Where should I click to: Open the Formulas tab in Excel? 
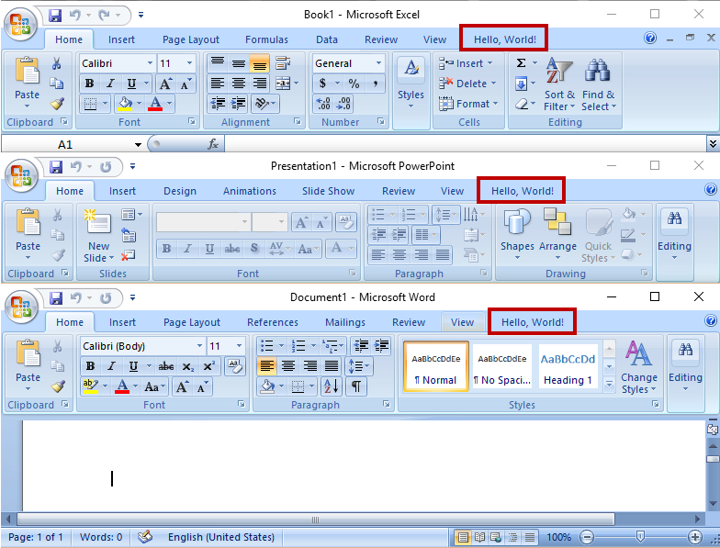pos(266,39)
